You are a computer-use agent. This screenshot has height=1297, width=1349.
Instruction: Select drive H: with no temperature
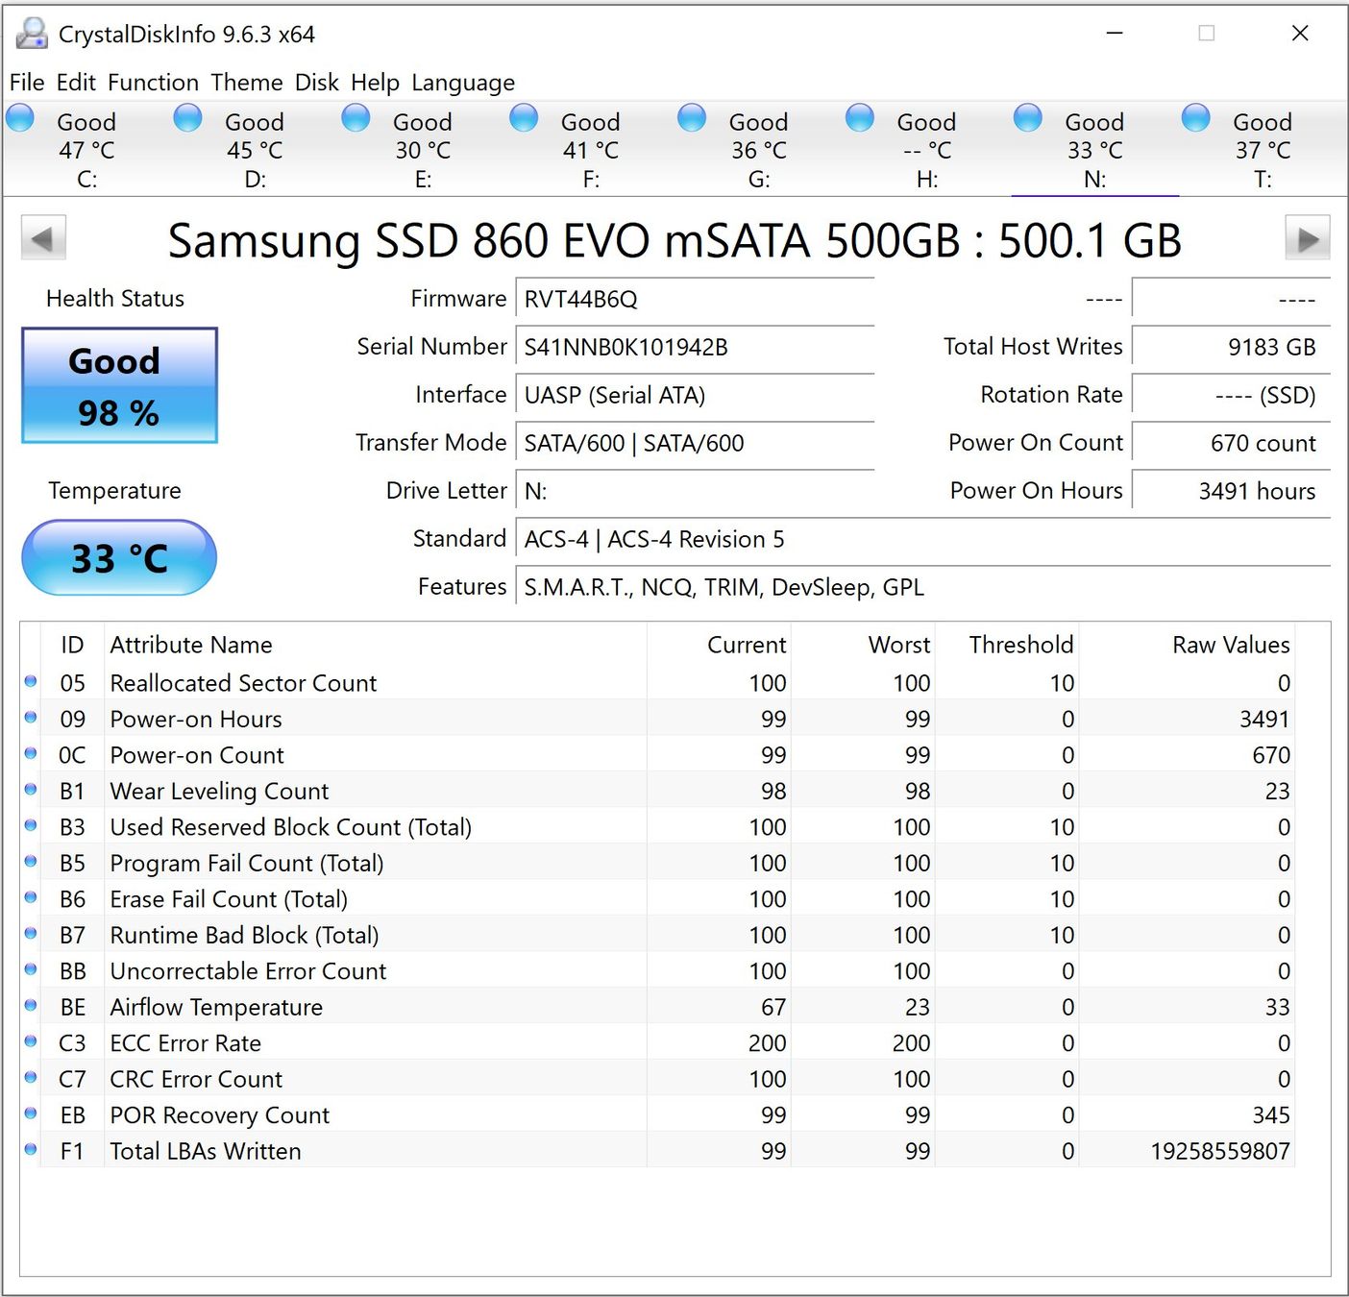pos(927,150)
